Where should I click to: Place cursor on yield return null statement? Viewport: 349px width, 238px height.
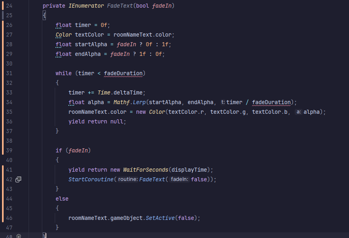click(x=97, y=121)
